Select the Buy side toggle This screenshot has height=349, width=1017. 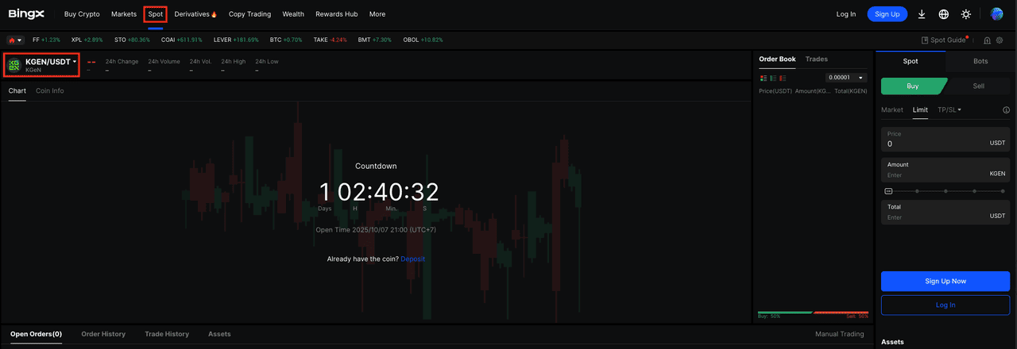pyautogui.click(x=913, y=86)
